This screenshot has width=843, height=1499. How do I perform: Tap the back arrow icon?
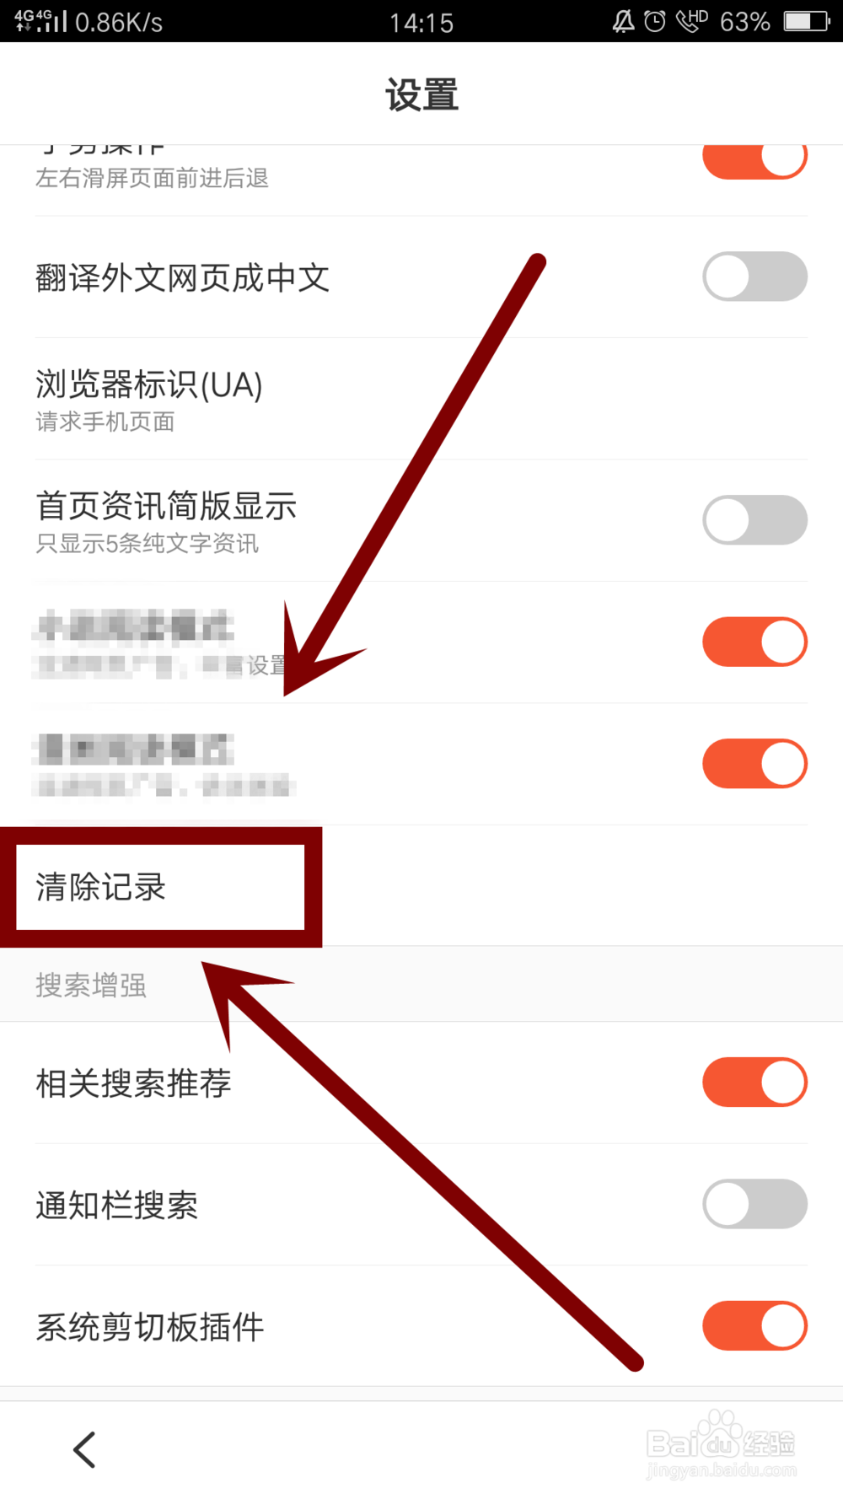pyautogui.click(x=84, y=1450)
